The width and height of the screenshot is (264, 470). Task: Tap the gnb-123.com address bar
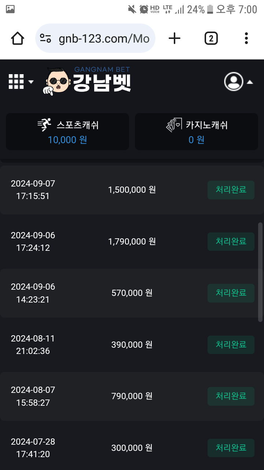[104, 39]
